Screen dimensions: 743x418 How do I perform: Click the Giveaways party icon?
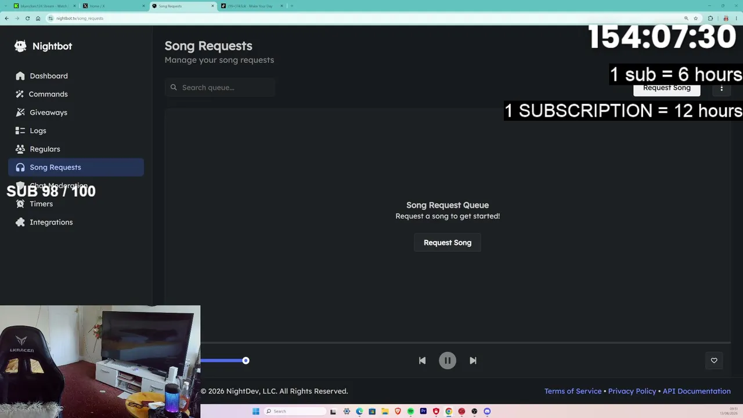(x=20, y=113)
